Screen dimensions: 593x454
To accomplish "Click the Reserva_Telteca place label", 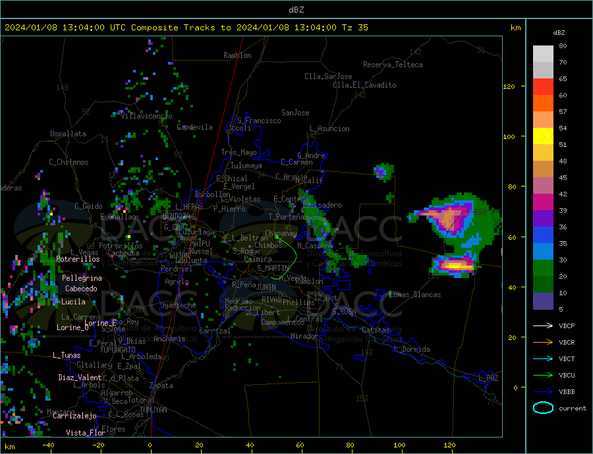I will pos(393,65).
